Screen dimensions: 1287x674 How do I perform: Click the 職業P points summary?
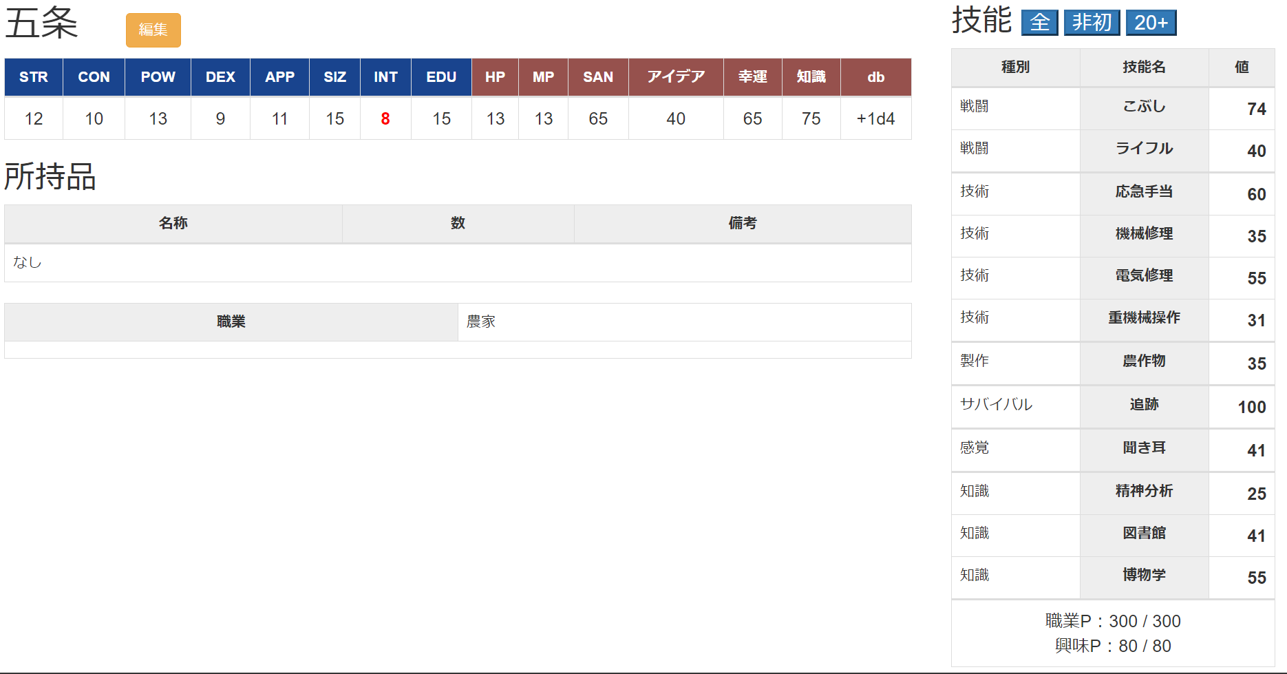point(1112,621)
